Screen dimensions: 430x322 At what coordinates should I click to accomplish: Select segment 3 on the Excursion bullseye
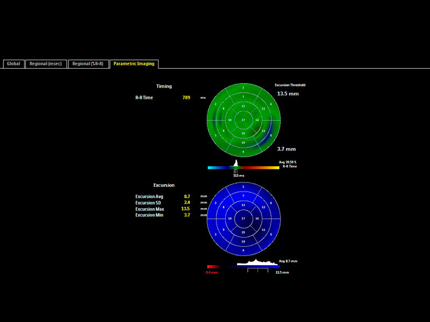pos(216,235)
